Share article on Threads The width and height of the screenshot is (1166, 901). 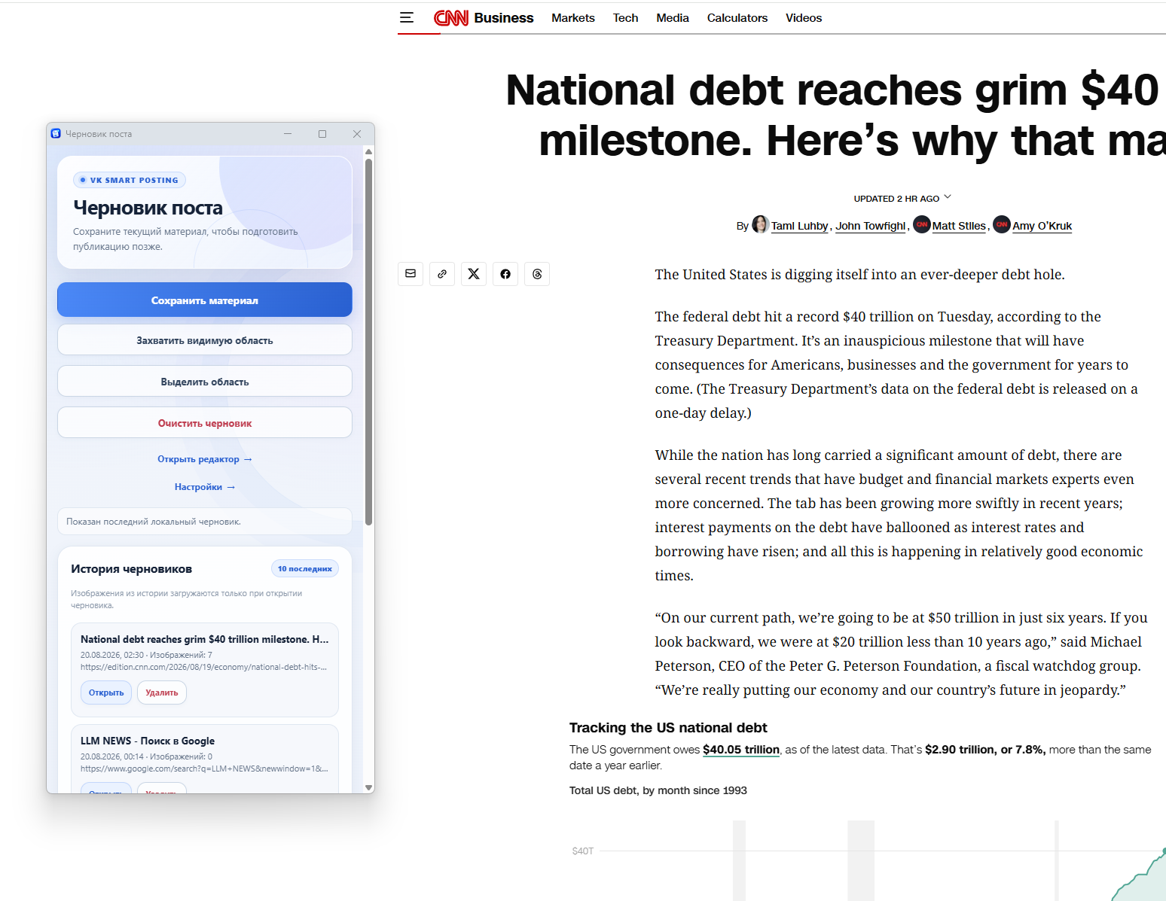537,274
